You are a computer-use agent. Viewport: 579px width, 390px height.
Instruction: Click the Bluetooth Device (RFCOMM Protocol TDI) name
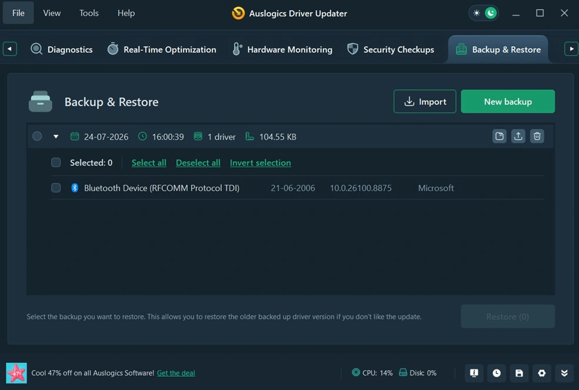point(162,188)
